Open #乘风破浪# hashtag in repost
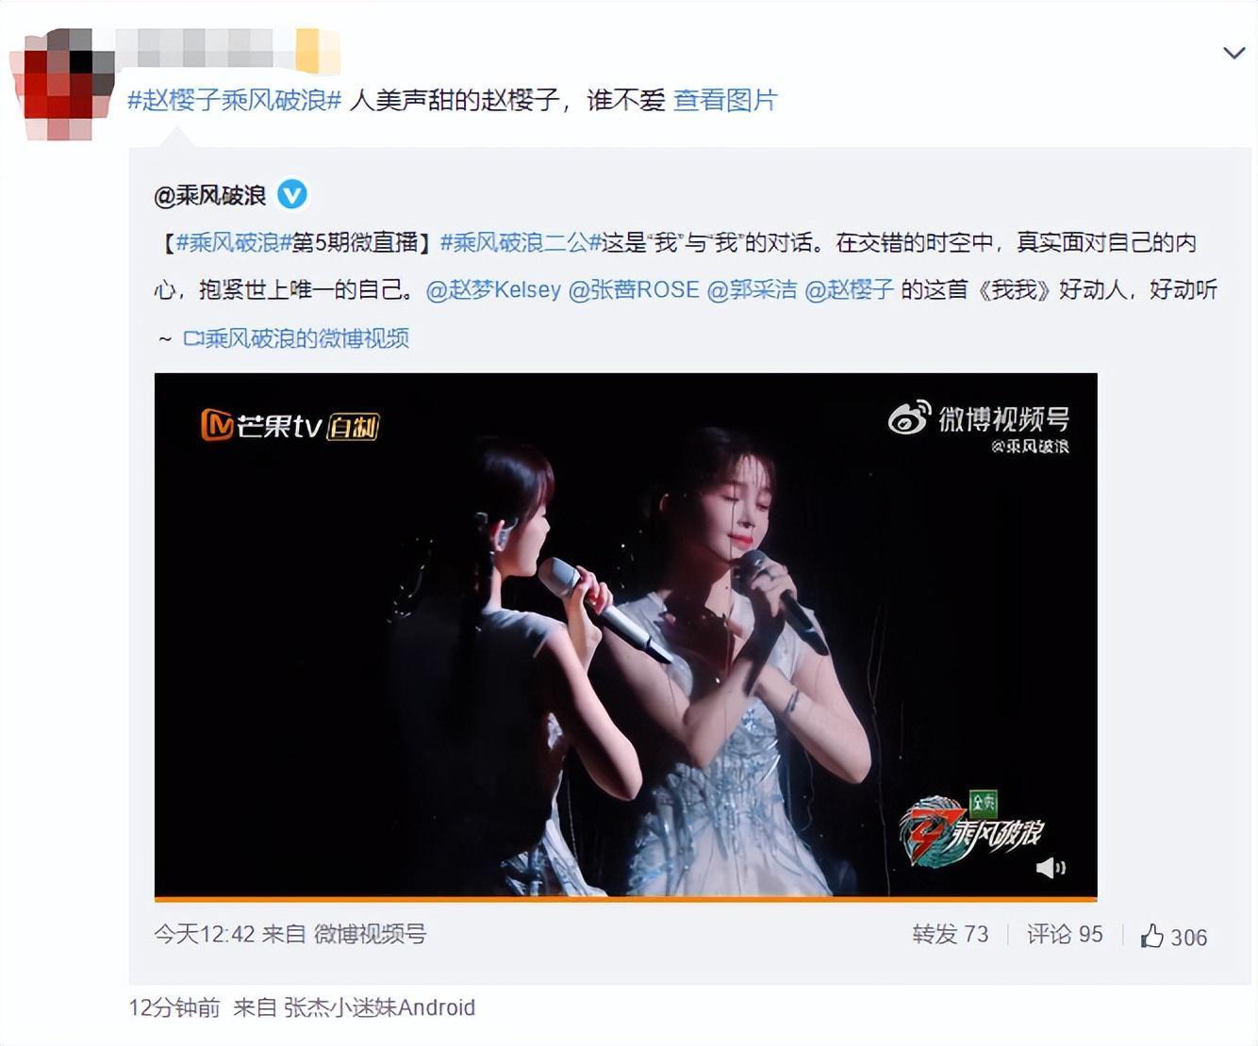The height and width of the screenshot is (1046, 1258). pyautogui.click(x=233, y=243)
